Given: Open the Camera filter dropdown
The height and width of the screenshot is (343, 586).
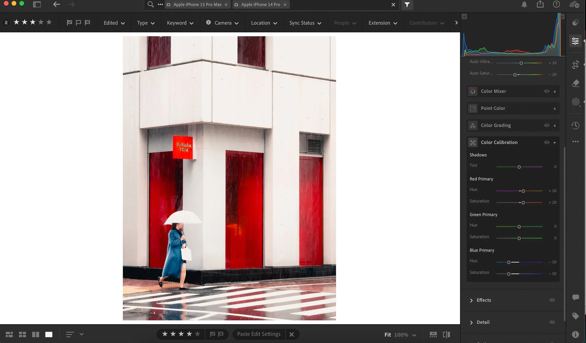Looking at the screenshot, I should tap(223, 23).
